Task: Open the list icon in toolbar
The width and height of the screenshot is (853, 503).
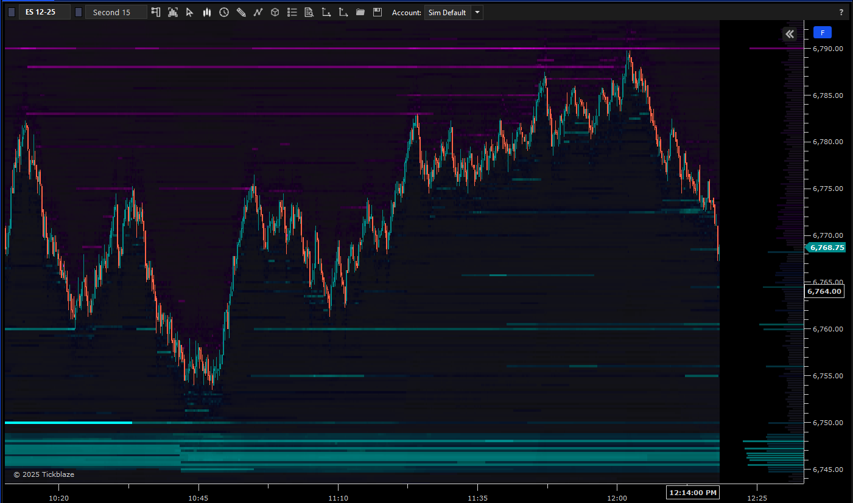Action: (292, 12)
